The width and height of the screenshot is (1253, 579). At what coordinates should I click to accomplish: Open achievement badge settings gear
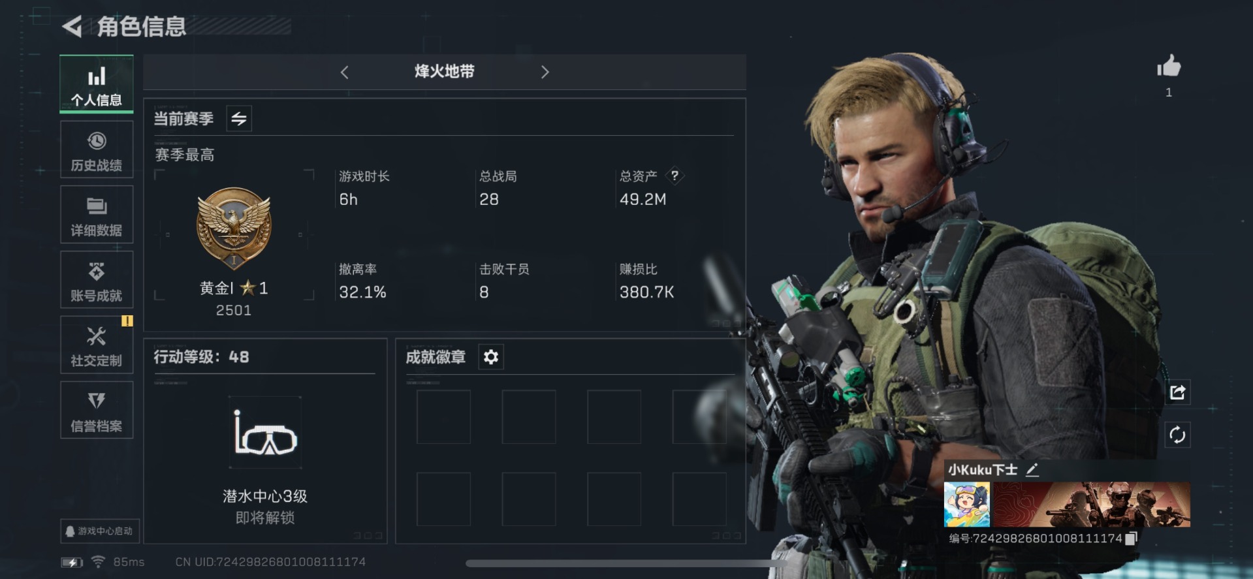(491, 357)
